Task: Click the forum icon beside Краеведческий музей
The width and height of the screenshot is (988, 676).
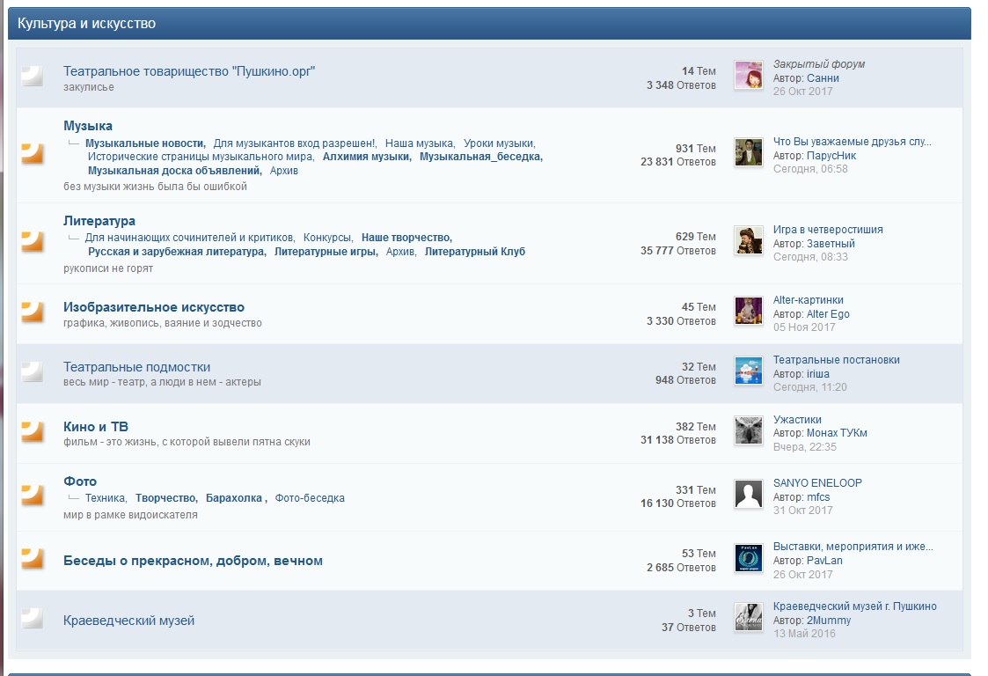Action: [33, 617]
